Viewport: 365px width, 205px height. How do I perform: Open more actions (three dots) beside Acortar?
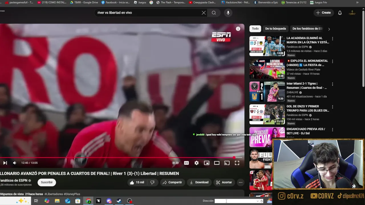[241, 182]
